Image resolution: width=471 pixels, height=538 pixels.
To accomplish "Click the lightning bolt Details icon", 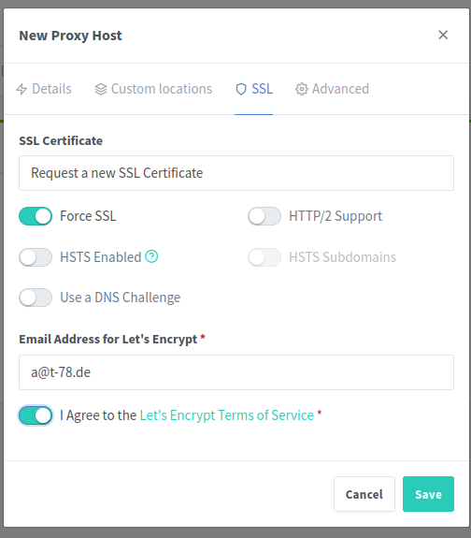I will pyautogui.click(x=21, y=89).
